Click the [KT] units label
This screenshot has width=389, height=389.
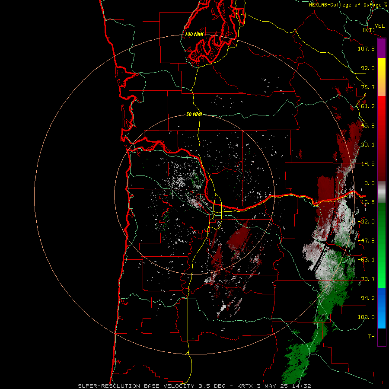click(369, 30)
